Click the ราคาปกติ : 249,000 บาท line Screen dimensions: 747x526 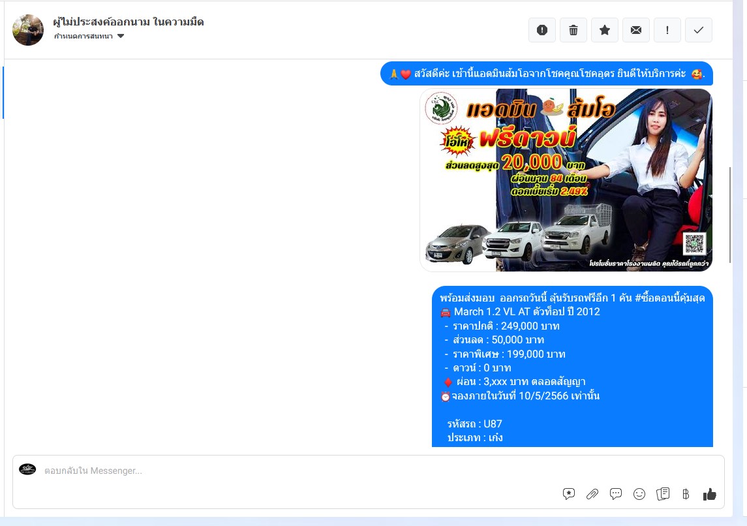(x=502, y=326)
